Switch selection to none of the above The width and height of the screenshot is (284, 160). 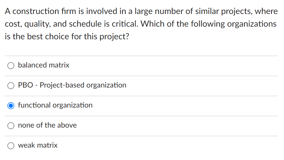point(11,125)
